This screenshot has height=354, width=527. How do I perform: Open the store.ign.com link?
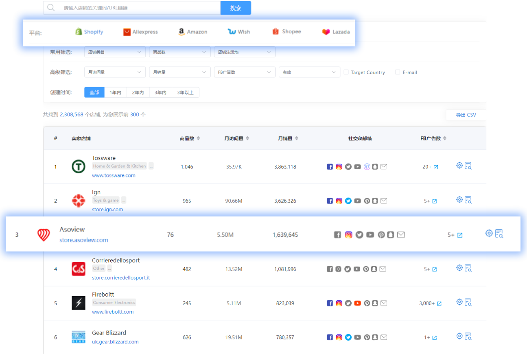(x=107, y=210)
